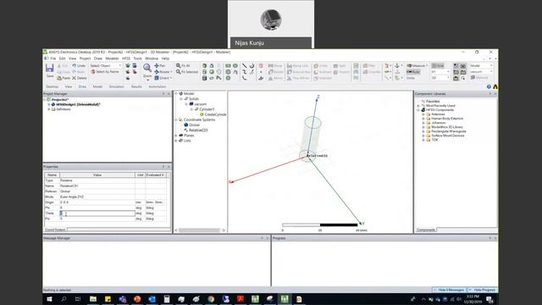Expand HFSSDesign1 node in Project Manager
Viewport: 542px width, 305px height.
pyautogui.click(x=49, y=104)
